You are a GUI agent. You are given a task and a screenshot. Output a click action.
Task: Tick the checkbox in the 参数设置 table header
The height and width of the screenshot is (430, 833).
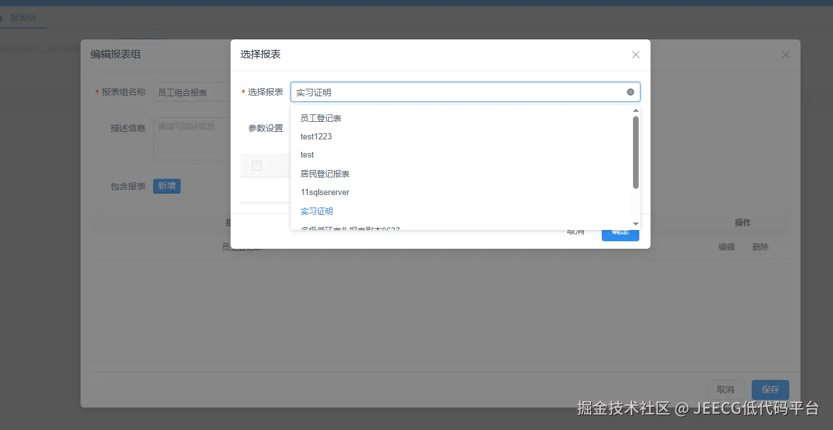coord(257,166)
